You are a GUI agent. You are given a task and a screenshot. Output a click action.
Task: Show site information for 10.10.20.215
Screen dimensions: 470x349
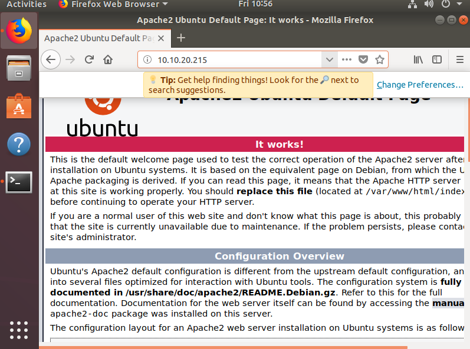(147, 59)
